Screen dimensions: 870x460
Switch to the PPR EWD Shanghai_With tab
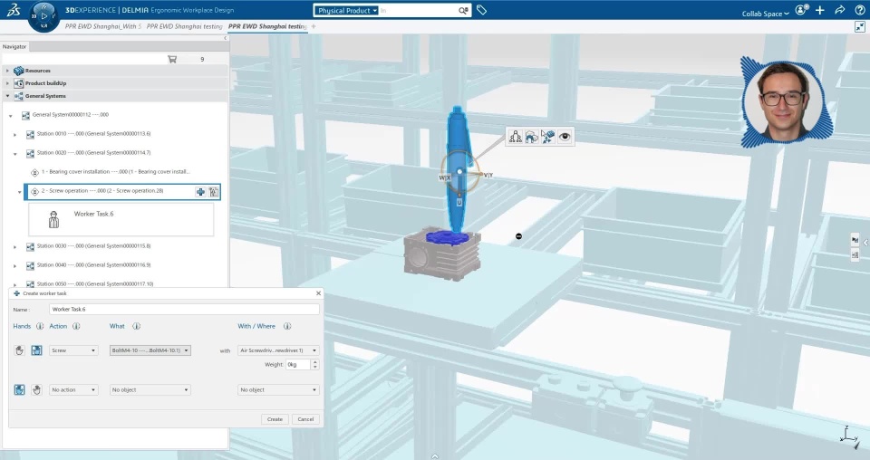pos(103,26)
